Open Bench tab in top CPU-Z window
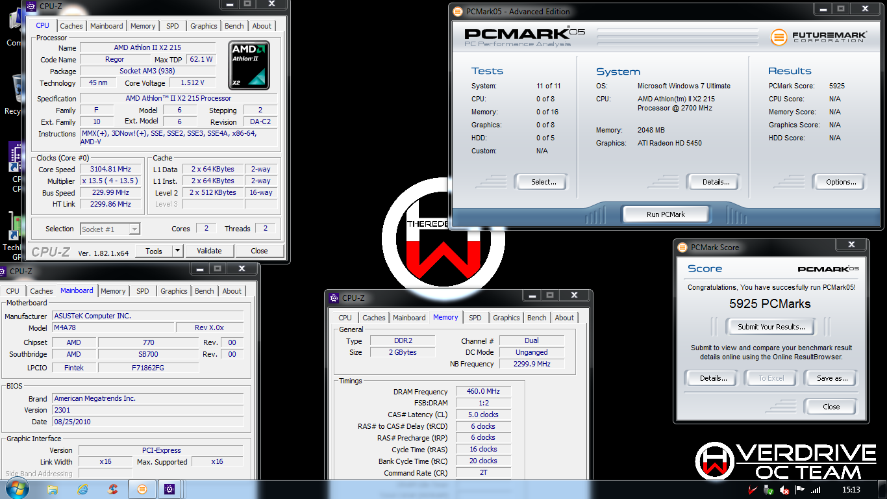The image size is (887, 499). pyautogui.click(x=234, y=26)
